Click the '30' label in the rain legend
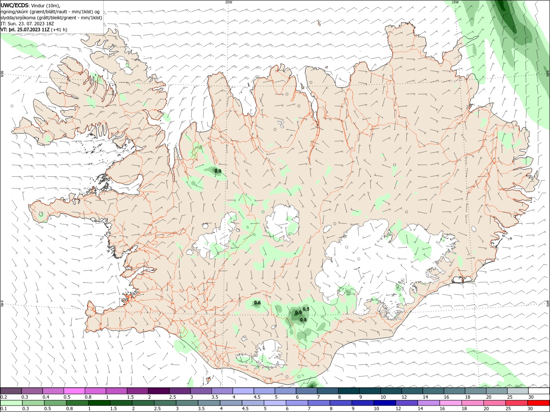Screen dimensions: 550x412 (x=530, y=409)
